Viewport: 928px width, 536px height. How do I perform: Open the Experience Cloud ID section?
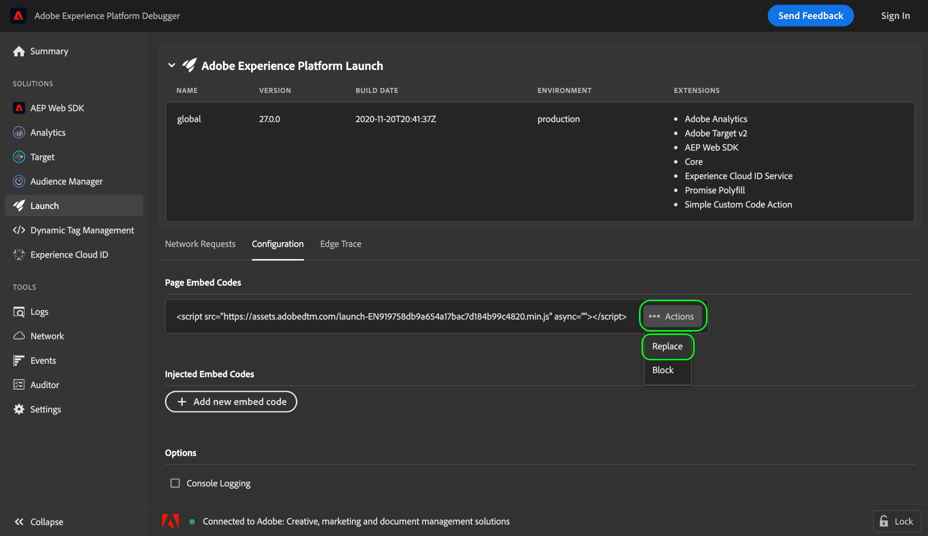[19, 254]
